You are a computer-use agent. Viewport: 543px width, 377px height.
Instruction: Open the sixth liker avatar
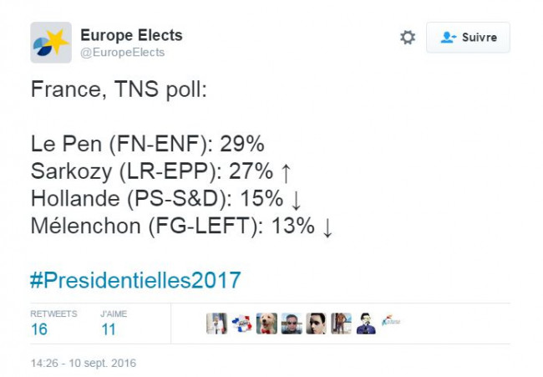[x=341, y=324]
